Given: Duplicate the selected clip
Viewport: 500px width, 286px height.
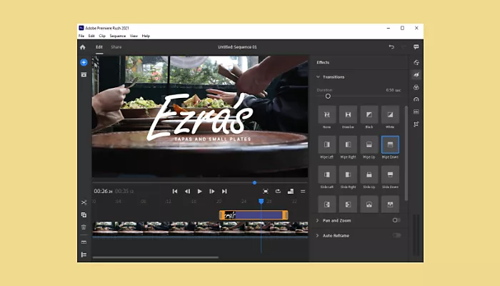Looking at the screenshot, I should pos(84,214).
